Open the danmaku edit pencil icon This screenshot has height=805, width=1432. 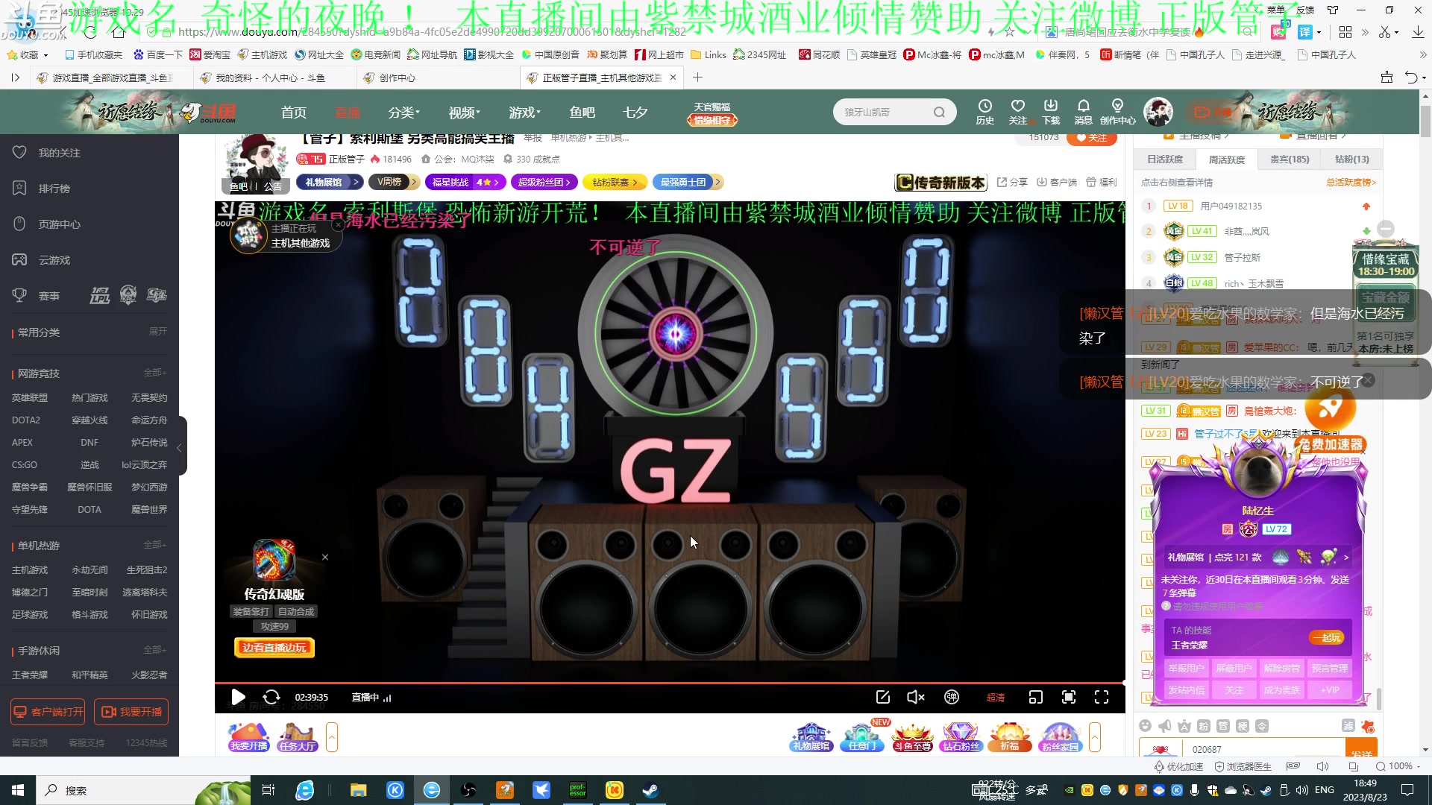pos(883,697)
